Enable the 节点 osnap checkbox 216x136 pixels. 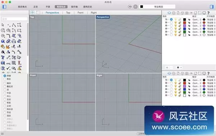coord(5,113)
